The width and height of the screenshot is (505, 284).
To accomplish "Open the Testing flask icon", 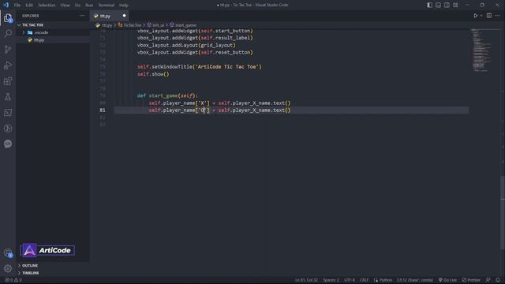I will 8,96.
